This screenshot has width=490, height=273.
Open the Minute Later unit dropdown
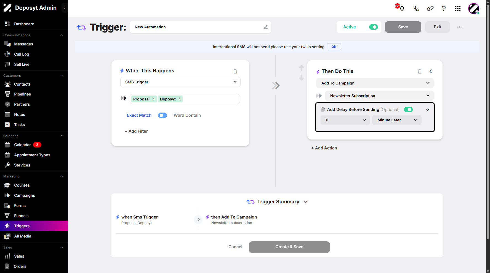pyautogui.click(x=397, y=120)
